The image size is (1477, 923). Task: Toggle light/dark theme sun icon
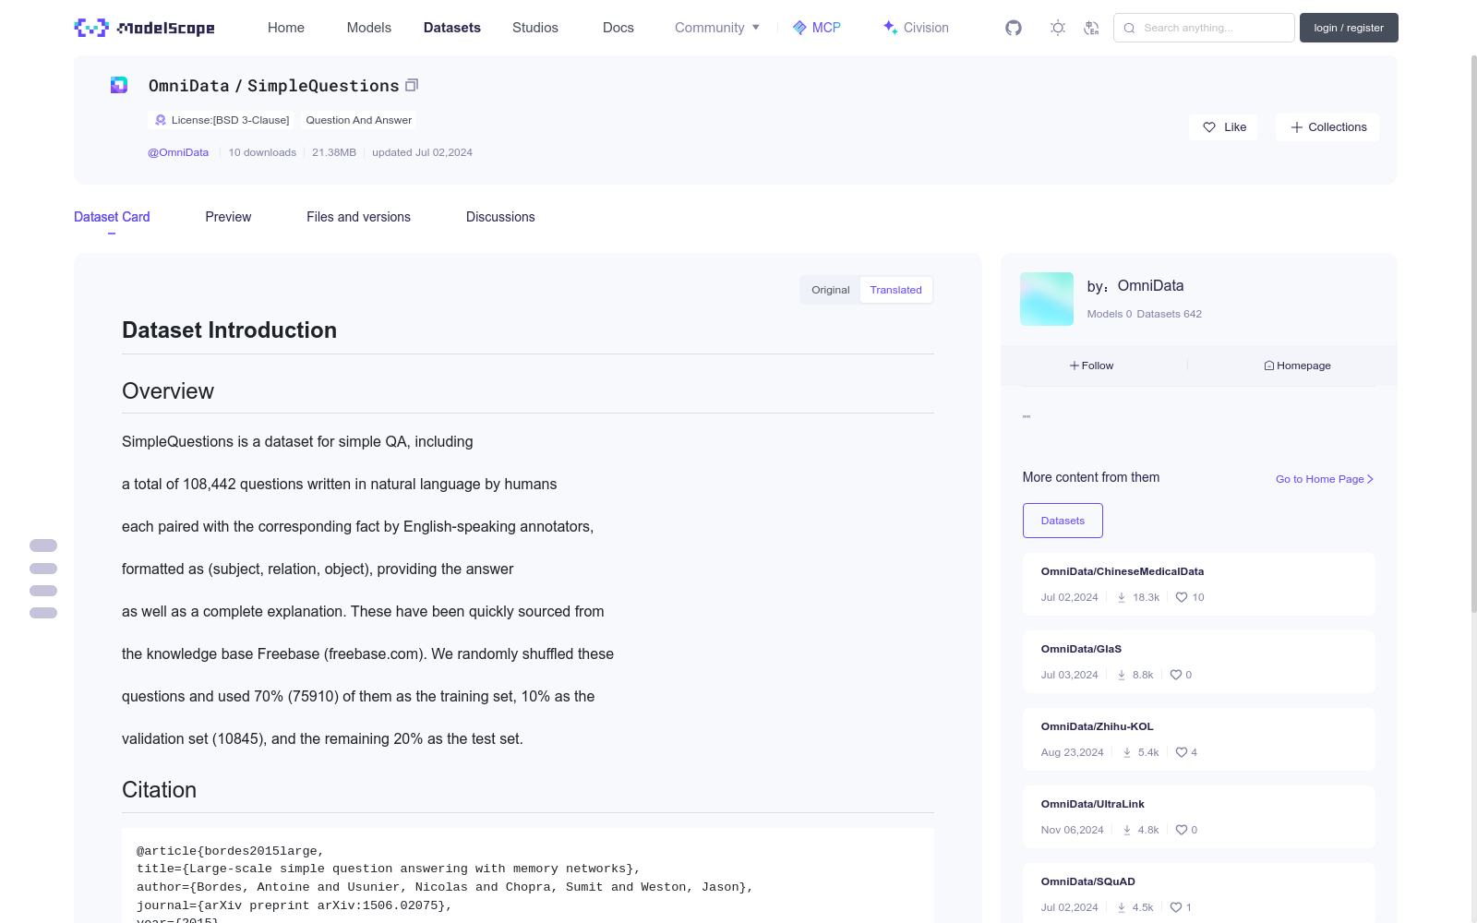click(1058, 28)
